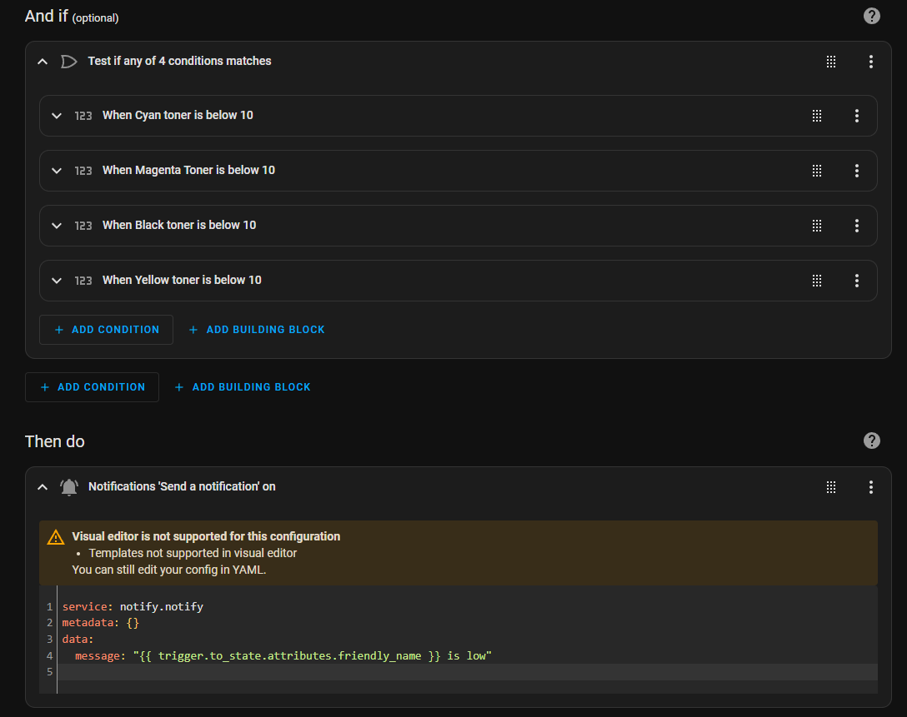The height and width of the screenshot is (717, 907).
Task: Open the overflow menu for the Send a notification action
Action: 871,486
